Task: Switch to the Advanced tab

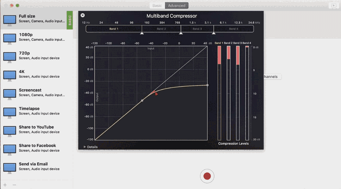Action: click(x=177, y=6)
